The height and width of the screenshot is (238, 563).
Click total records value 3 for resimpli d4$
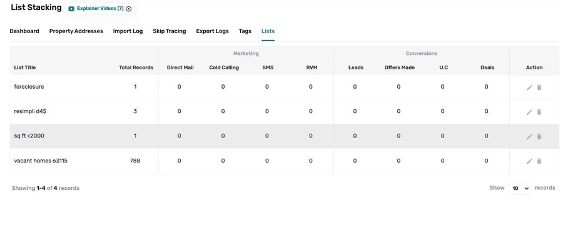point(135,111)
